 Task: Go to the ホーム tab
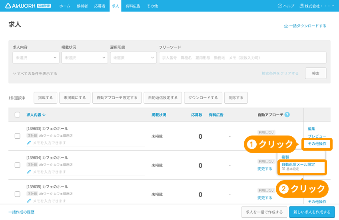[65, 6]
